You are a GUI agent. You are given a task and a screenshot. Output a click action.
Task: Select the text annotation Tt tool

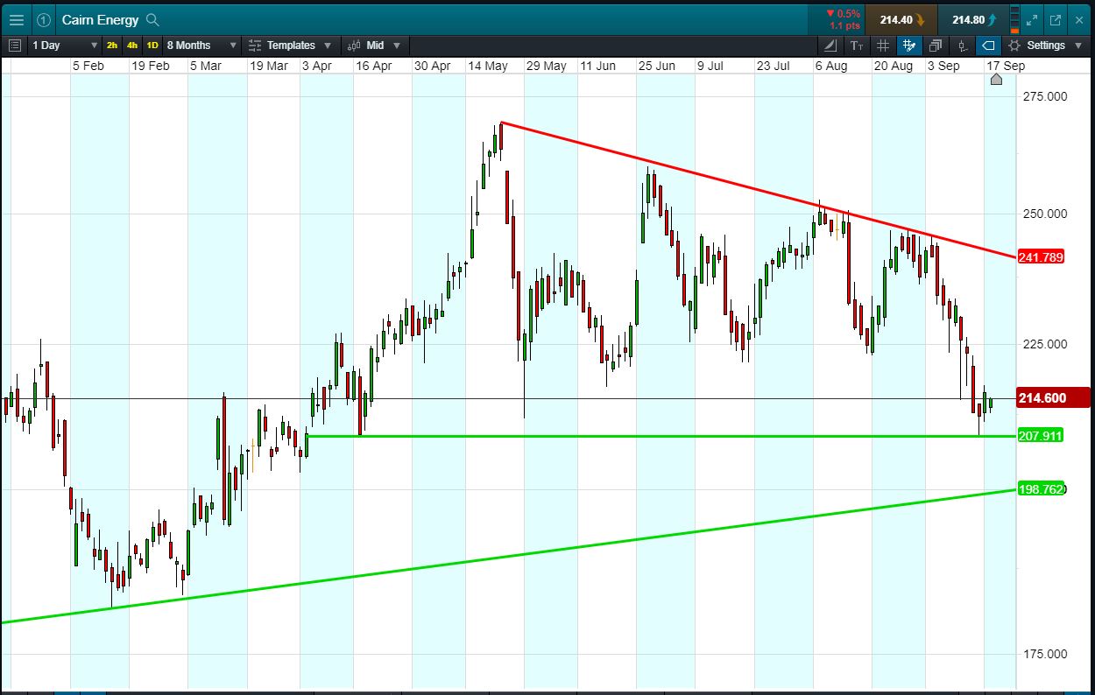click(x=857, y=45)
